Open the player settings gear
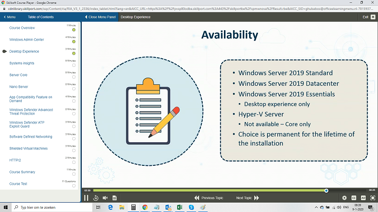Viewport: 378px width, 212px height. 344,198
